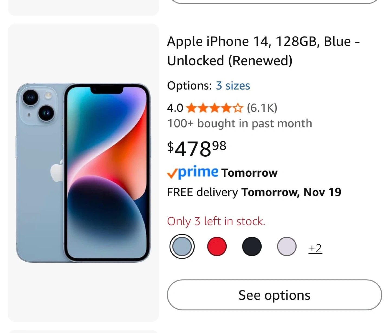Click the Prime checkmark logo
The height and width of the screenshot is (333, 390).
193,172
